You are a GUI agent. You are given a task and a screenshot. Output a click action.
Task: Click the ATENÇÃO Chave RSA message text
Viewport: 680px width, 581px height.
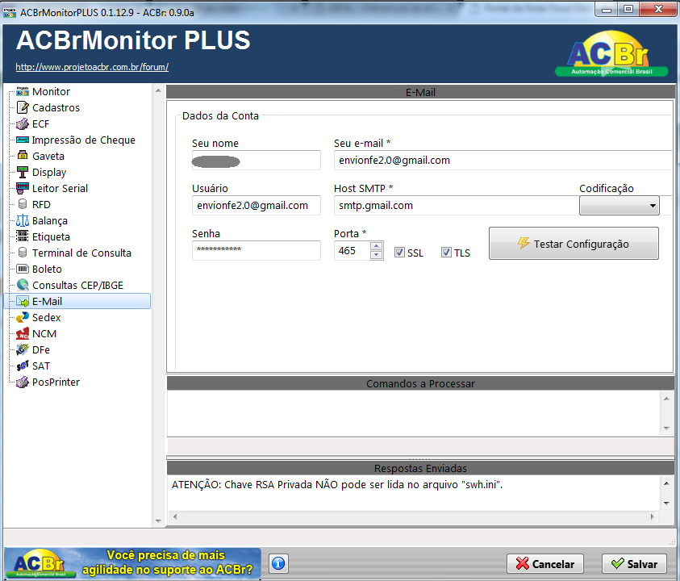[337, 485]
